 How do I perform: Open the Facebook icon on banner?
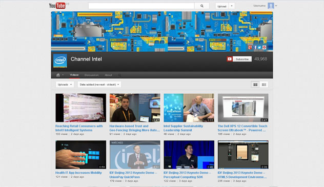[x=255, y=48]
